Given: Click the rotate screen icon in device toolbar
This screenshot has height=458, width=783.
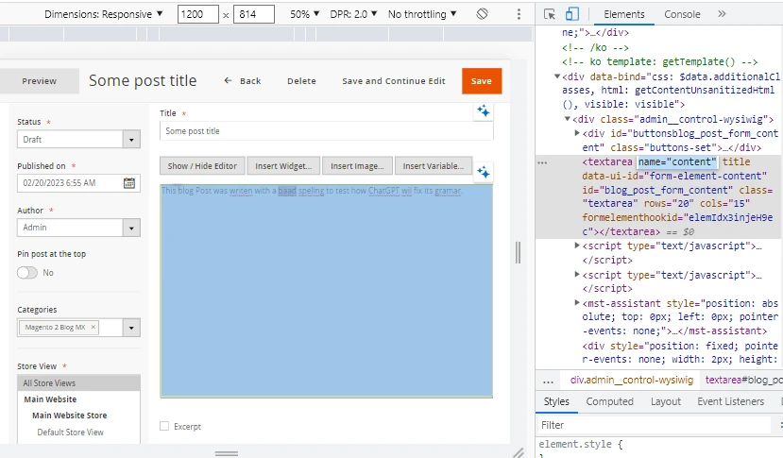Looking at the screenshot, I should click(x=482, y=14).
